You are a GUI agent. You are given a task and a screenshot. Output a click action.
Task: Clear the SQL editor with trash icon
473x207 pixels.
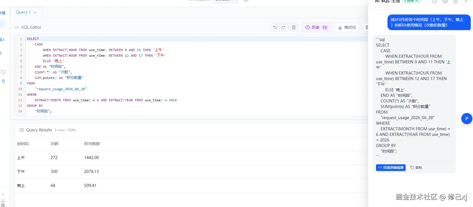point(294,27)
